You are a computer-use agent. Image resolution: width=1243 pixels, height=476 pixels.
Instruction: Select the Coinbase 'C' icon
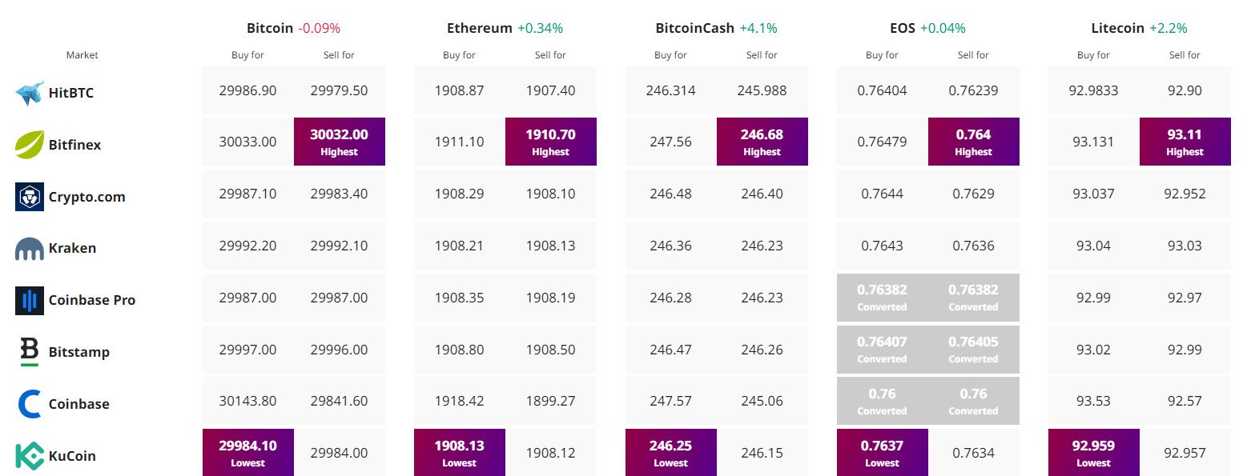30,403
